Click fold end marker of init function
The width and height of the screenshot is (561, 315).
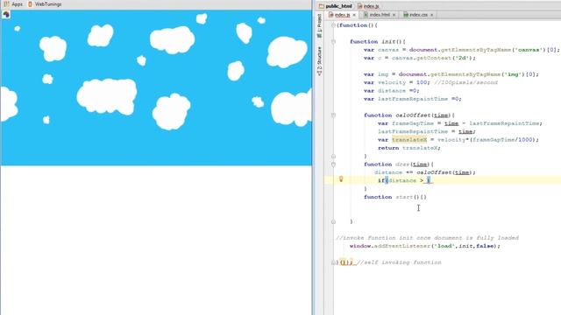(x=333, y=221)
